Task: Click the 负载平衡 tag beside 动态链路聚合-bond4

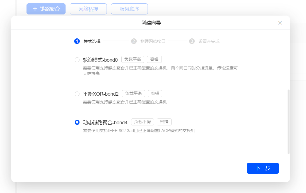Action: [143, 122]
